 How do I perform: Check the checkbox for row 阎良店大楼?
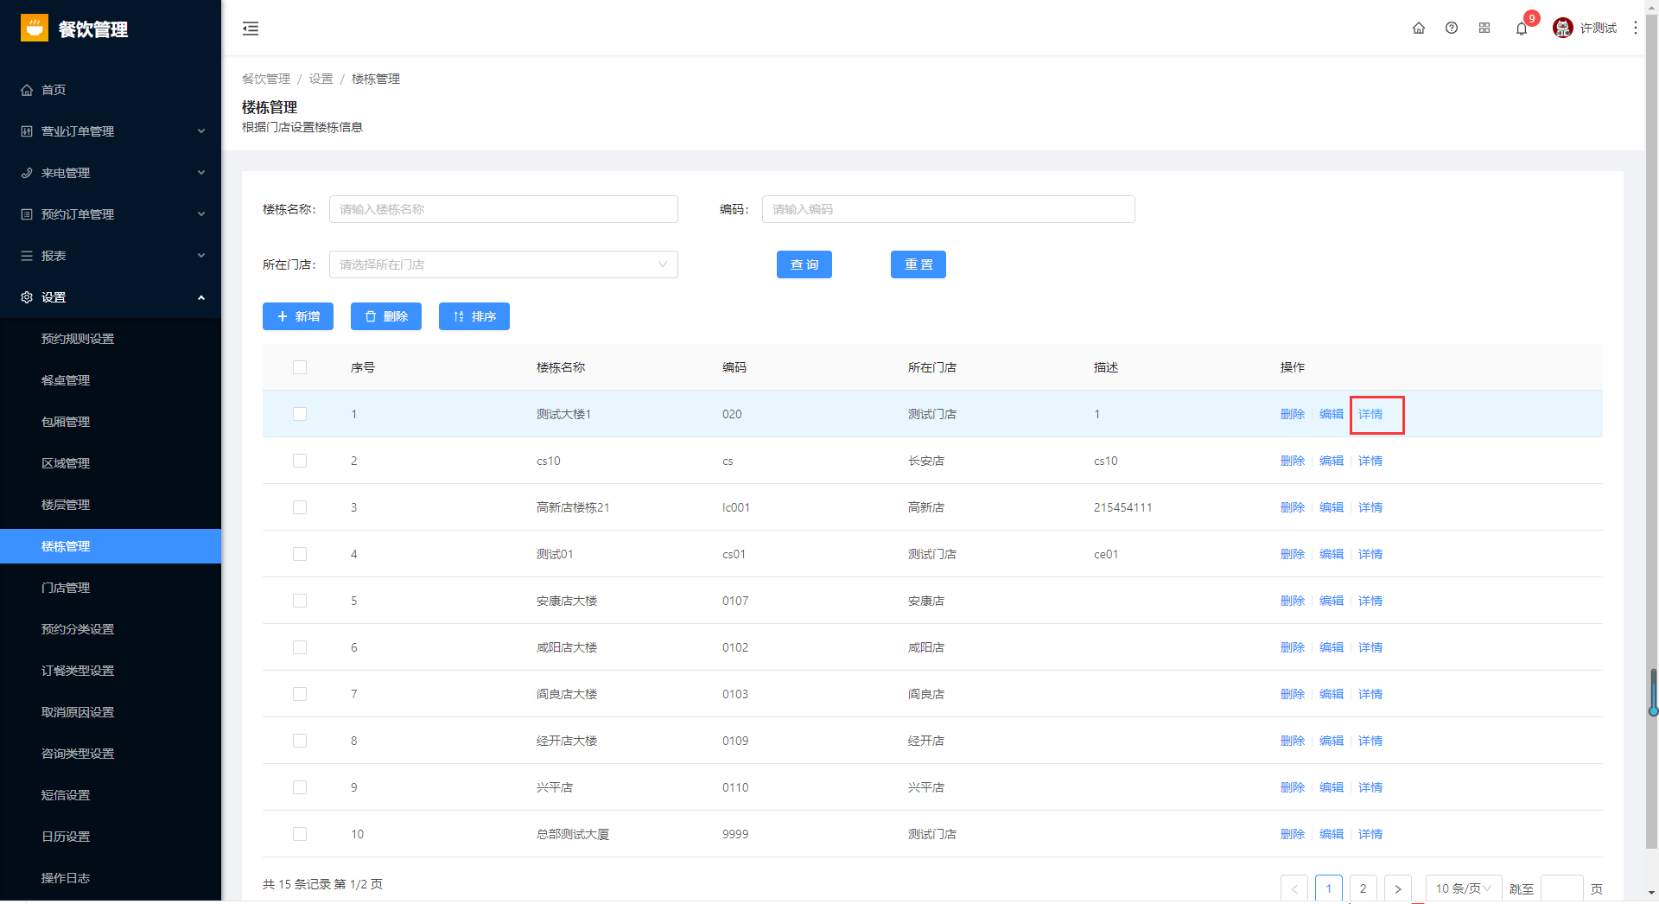coord(300,694)
